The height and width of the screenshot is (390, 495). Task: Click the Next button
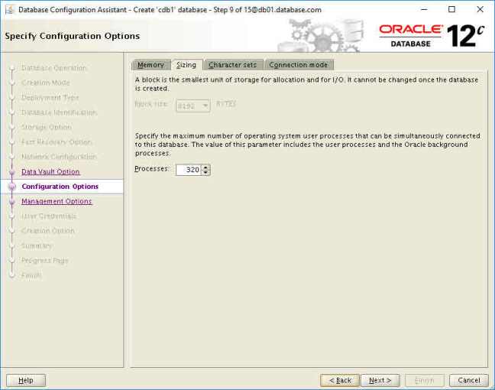tap(380, 380)
